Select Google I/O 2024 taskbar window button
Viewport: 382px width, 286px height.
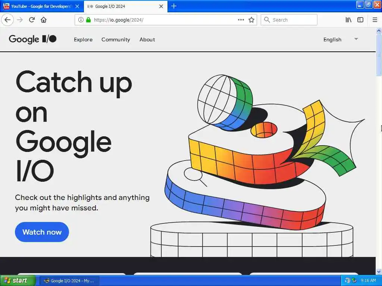point(69,281)
